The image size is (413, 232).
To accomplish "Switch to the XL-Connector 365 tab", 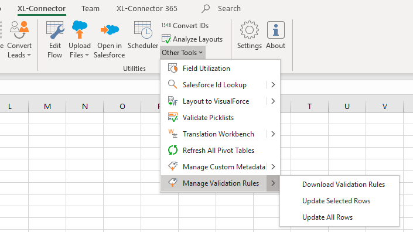I will 146,8.
